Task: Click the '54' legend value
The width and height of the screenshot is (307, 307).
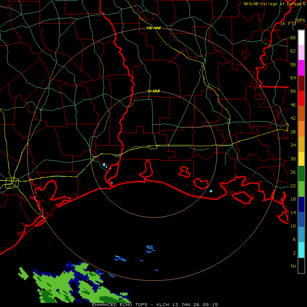Action: [293, 78]
